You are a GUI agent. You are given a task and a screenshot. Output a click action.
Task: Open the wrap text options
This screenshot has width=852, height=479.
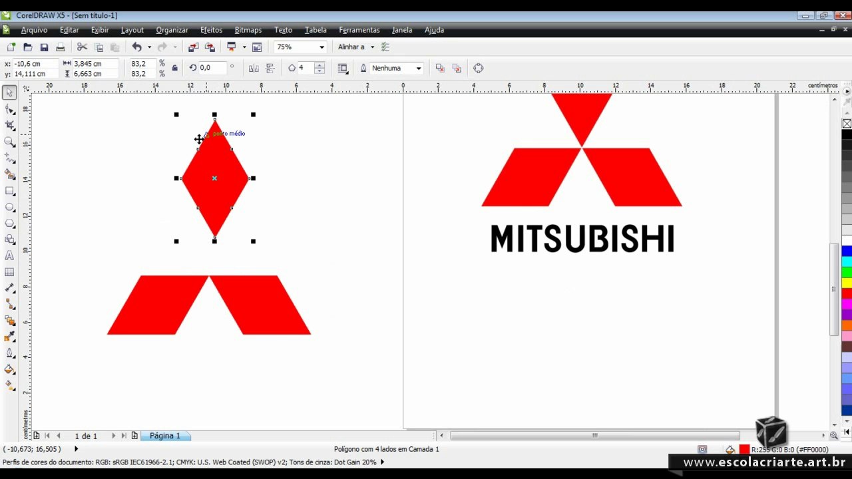tap(343, 68)
